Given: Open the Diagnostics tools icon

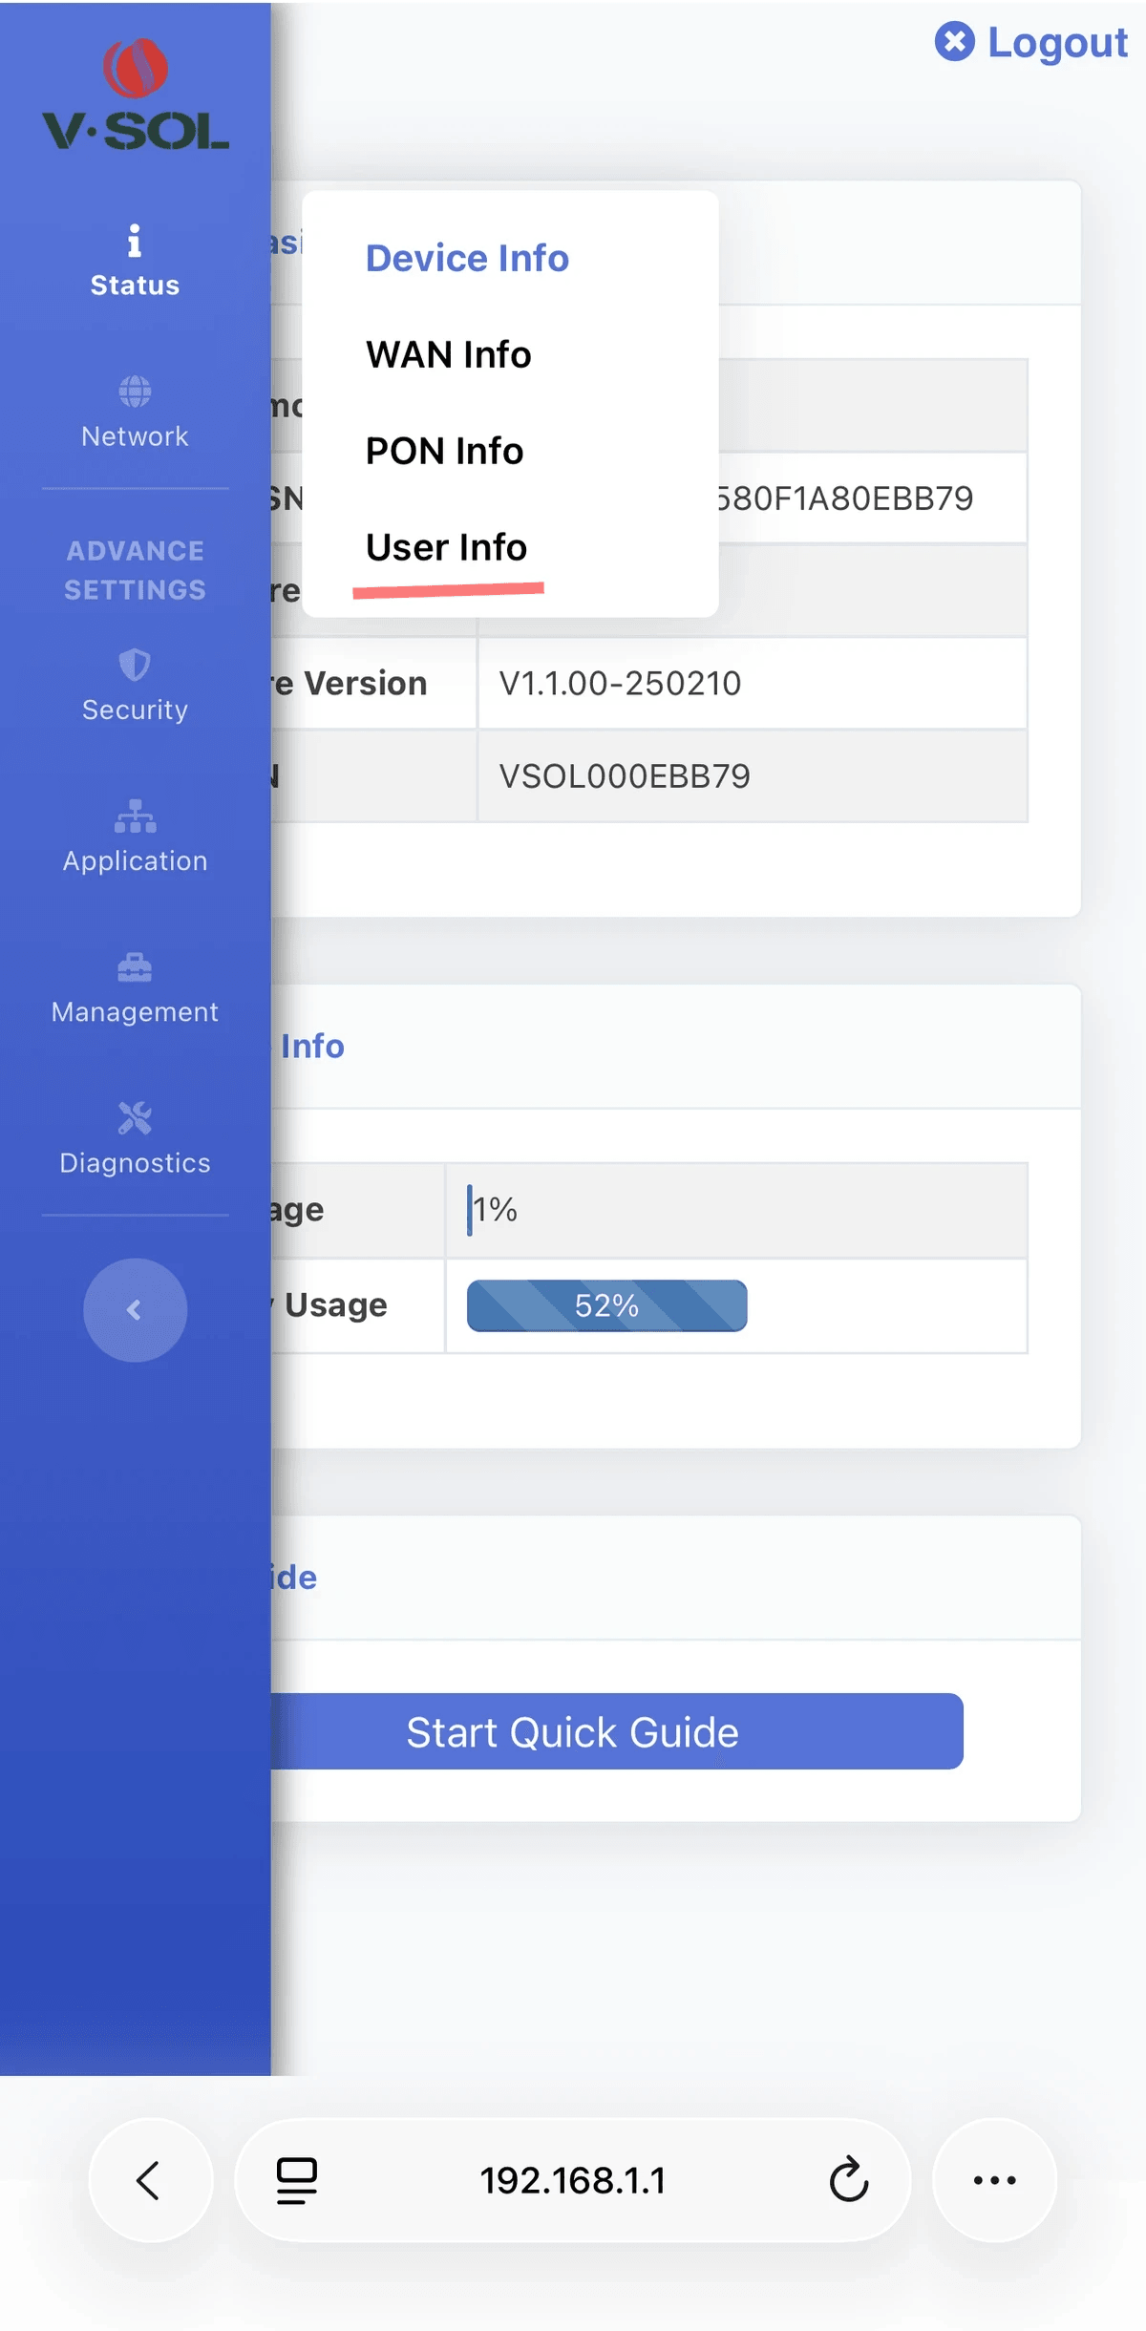Looking at the screenshot, I should click(135, 1118).
